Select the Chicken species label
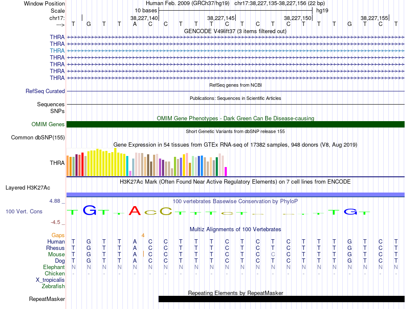The image size is (405, 309). coord(55,273)
